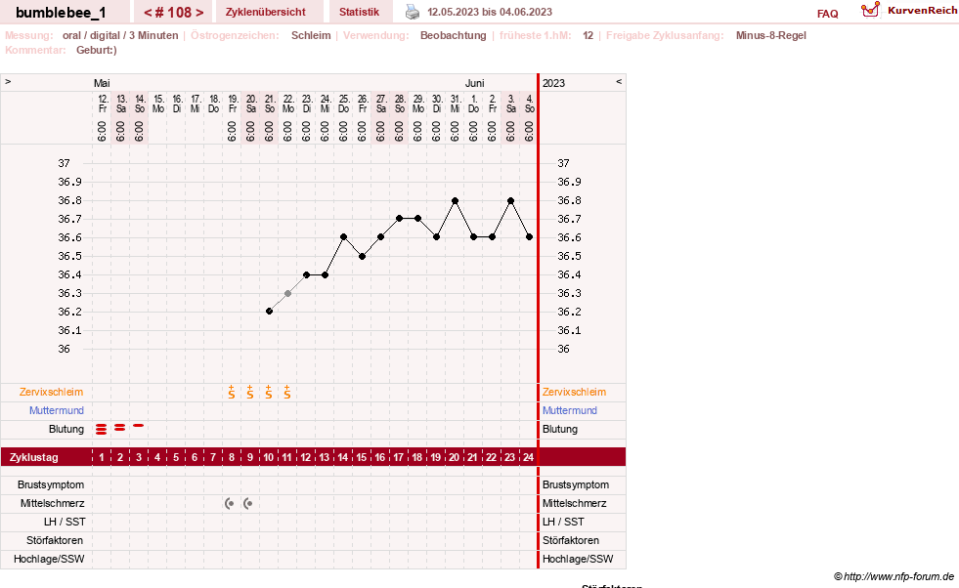This screenshot has height=588, width=959.
Task: Click the right Muttermund label
Action: click(569, 410)
